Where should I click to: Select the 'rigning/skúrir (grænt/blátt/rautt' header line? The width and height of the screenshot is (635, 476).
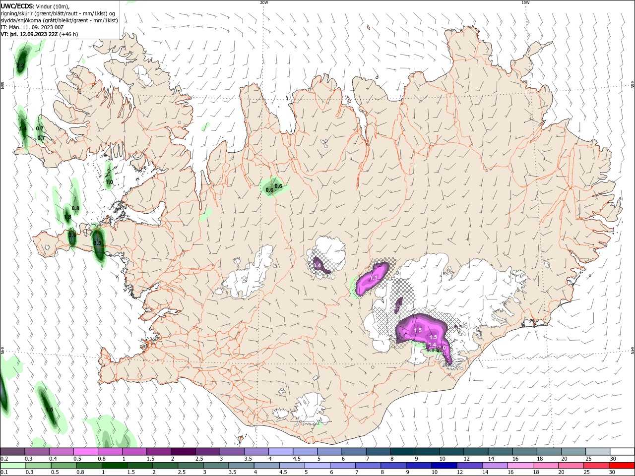click(x=58, y=13)
